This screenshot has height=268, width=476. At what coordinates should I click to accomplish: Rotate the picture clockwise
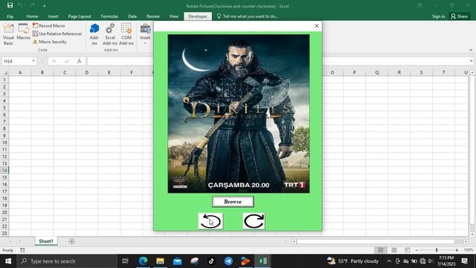pyautogui.click(x=254, y=221)
